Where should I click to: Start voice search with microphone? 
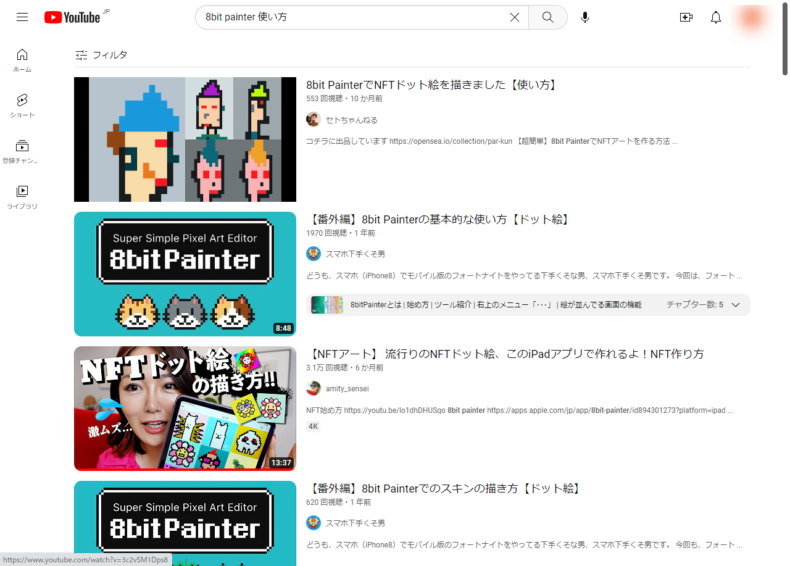click(x=585, y=17)
